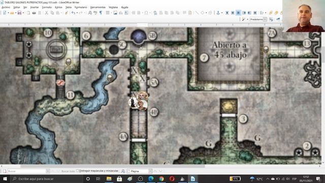Viewport: 325px width, 183px height.
Task: Open the Ventana menu
Action: (x=113, y=7)
